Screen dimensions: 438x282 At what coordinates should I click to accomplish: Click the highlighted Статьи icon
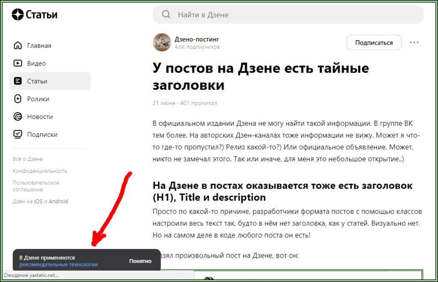[x=18, y=81]
